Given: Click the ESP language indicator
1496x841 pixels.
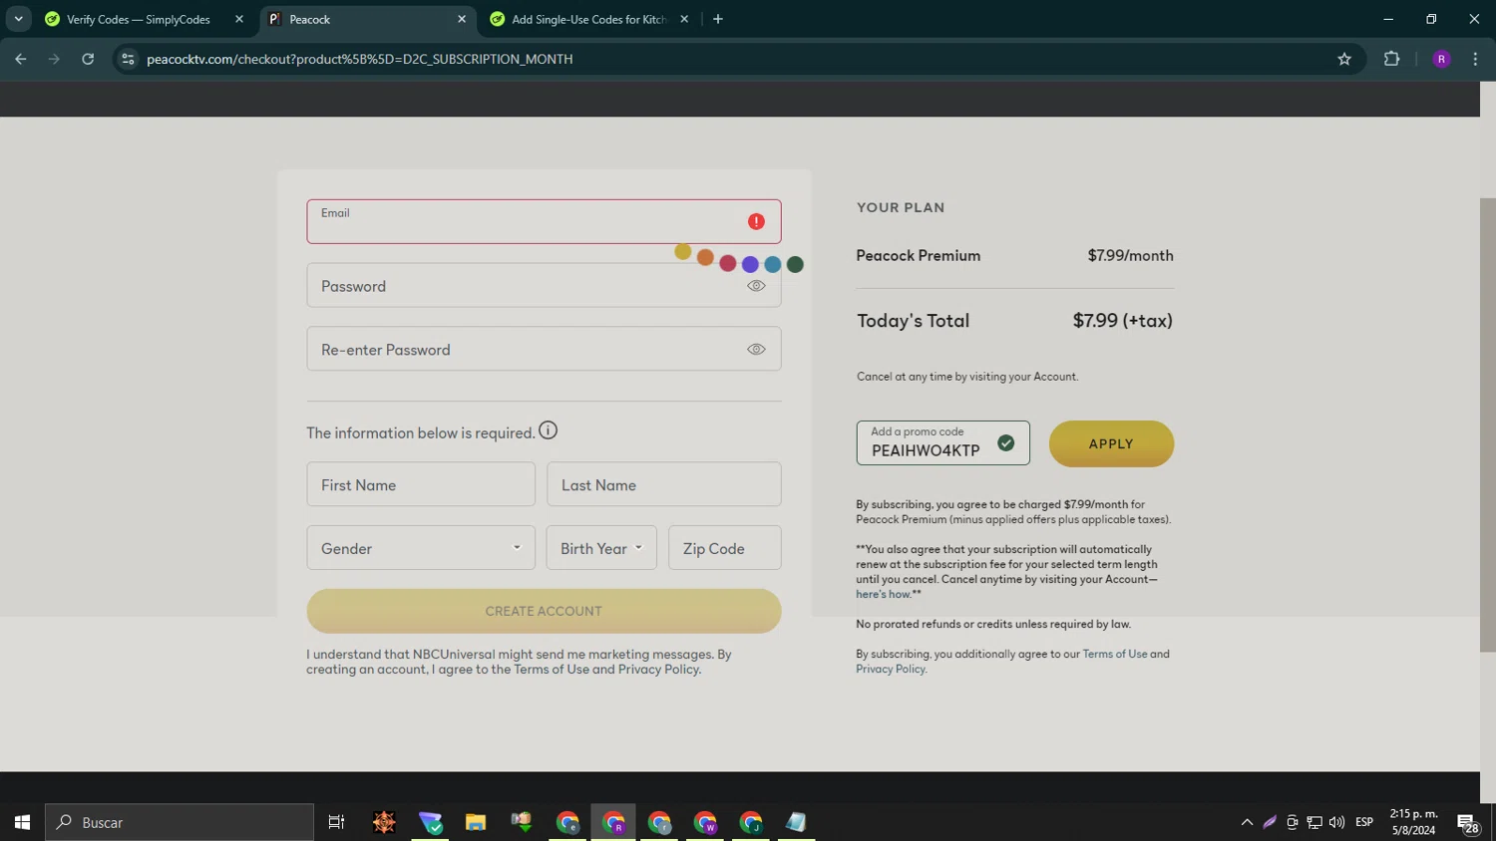Looking at the screenshot, I should 1364,822.
